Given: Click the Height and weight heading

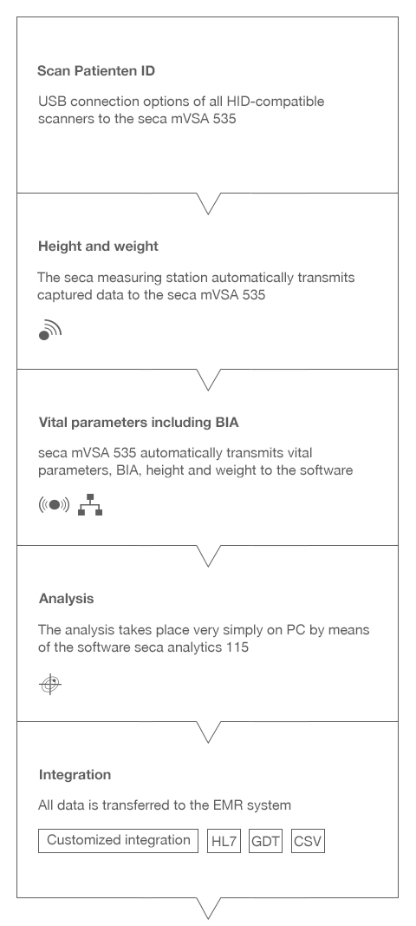Looking at the screenshot, I should click(x=98, y=246).
